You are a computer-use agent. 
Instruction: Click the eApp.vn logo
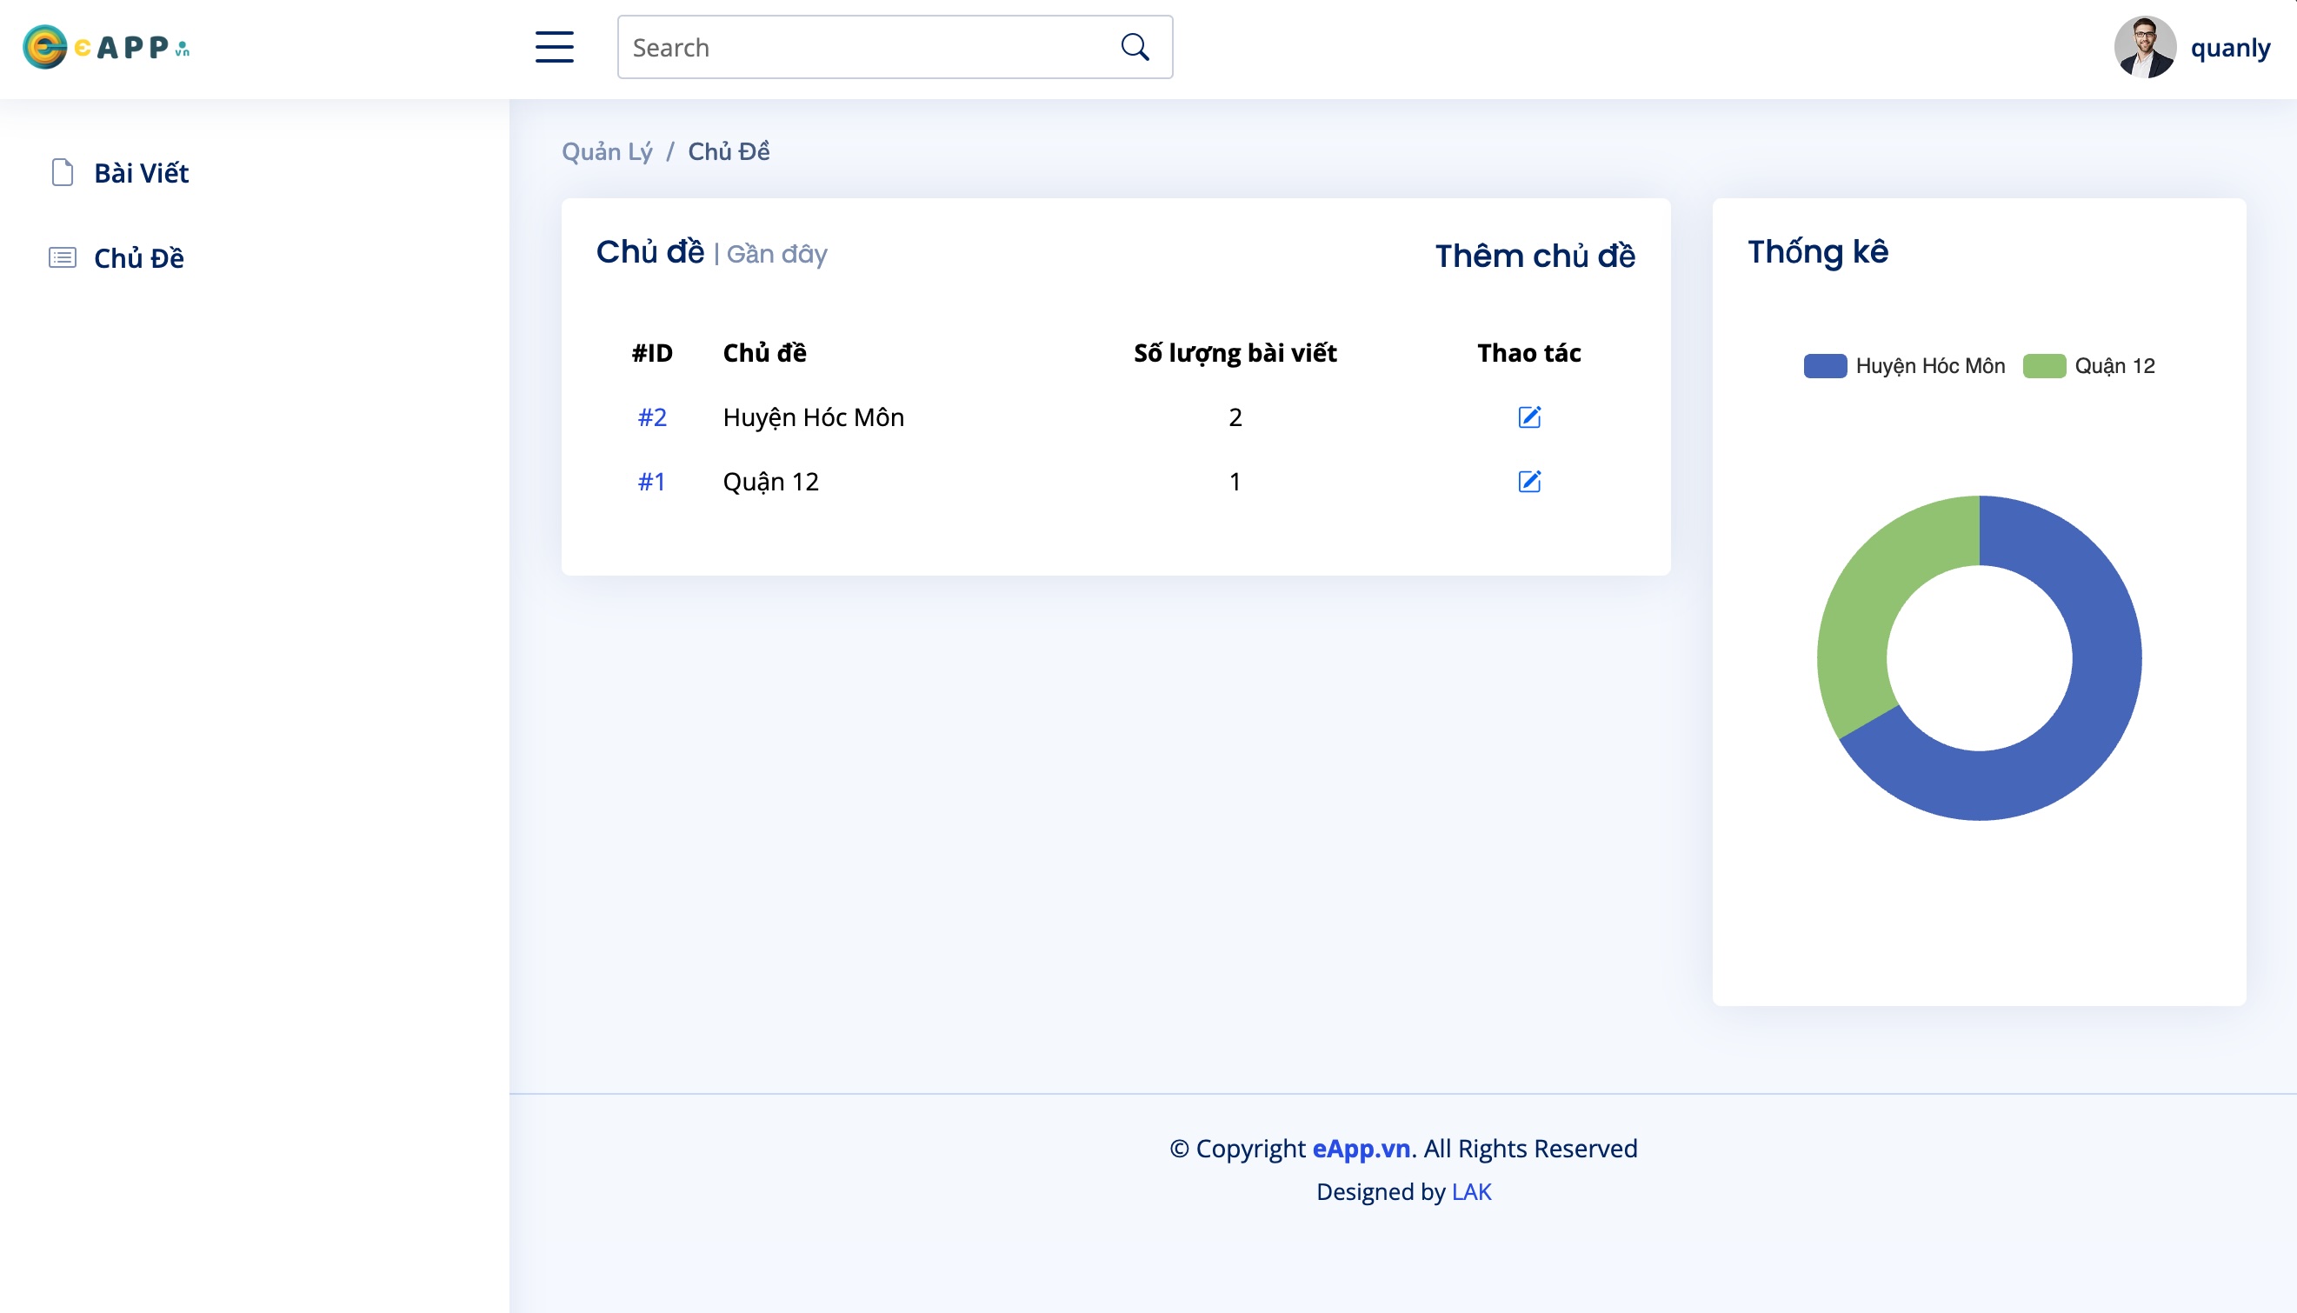click(x=106, y=47)
